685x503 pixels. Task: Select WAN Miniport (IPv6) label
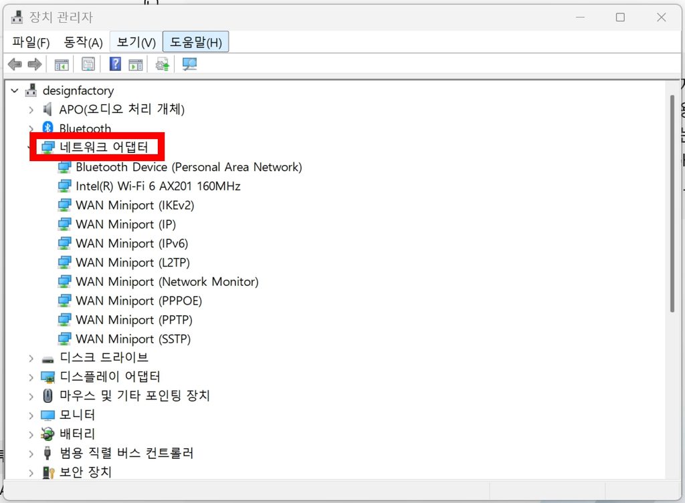coord(132,243)
